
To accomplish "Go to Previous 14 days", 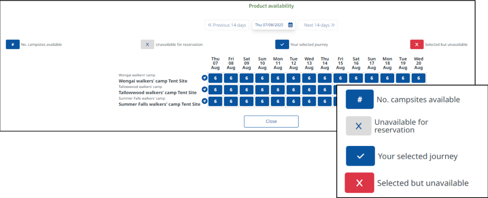I will click(227, 25).
